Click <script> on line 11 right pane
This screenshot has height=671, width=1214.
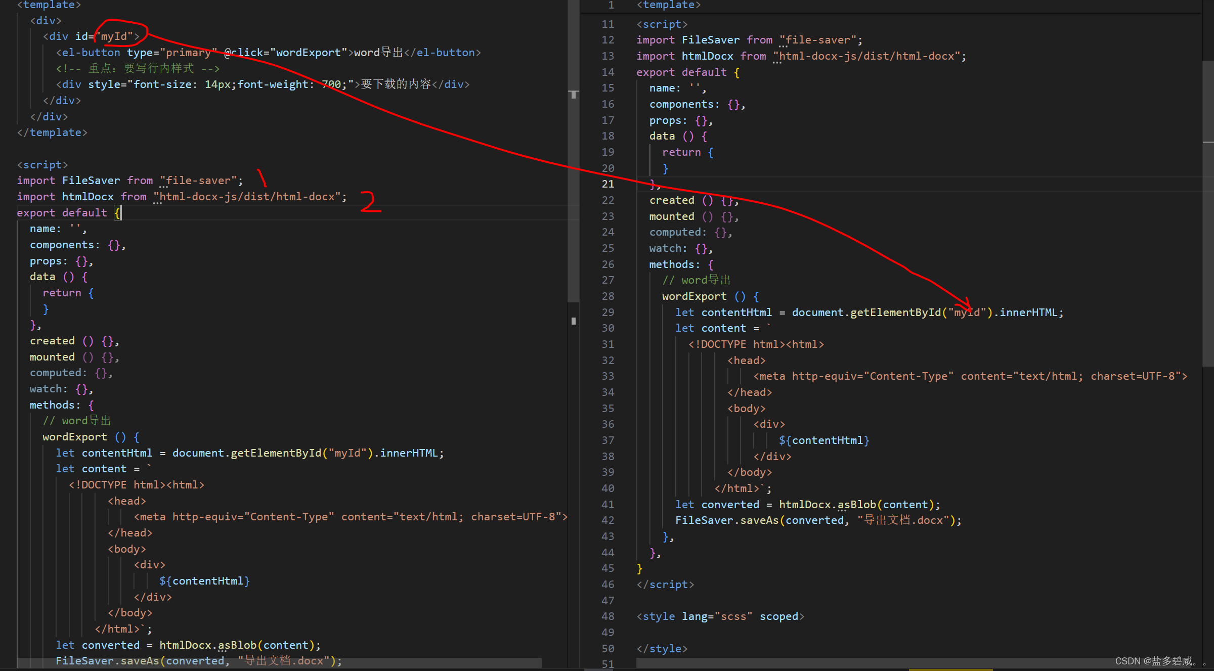point(662,24)
